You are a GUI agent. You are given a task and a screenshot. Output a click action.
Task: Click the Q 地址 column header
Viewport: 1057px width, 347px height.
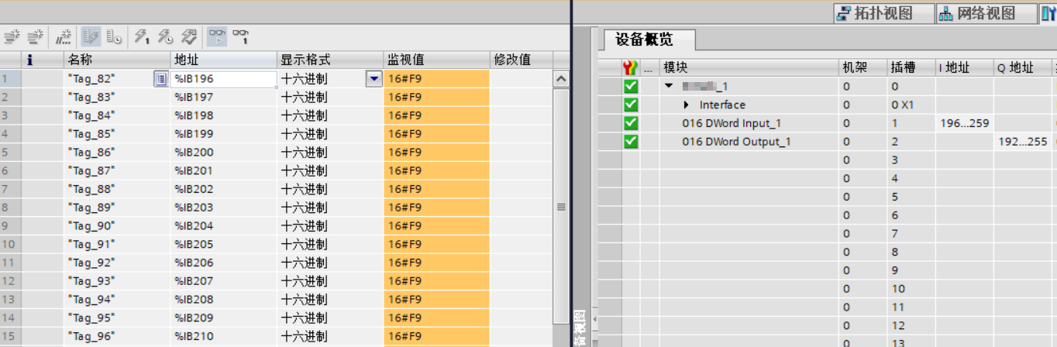click(x=1022, y=67)
